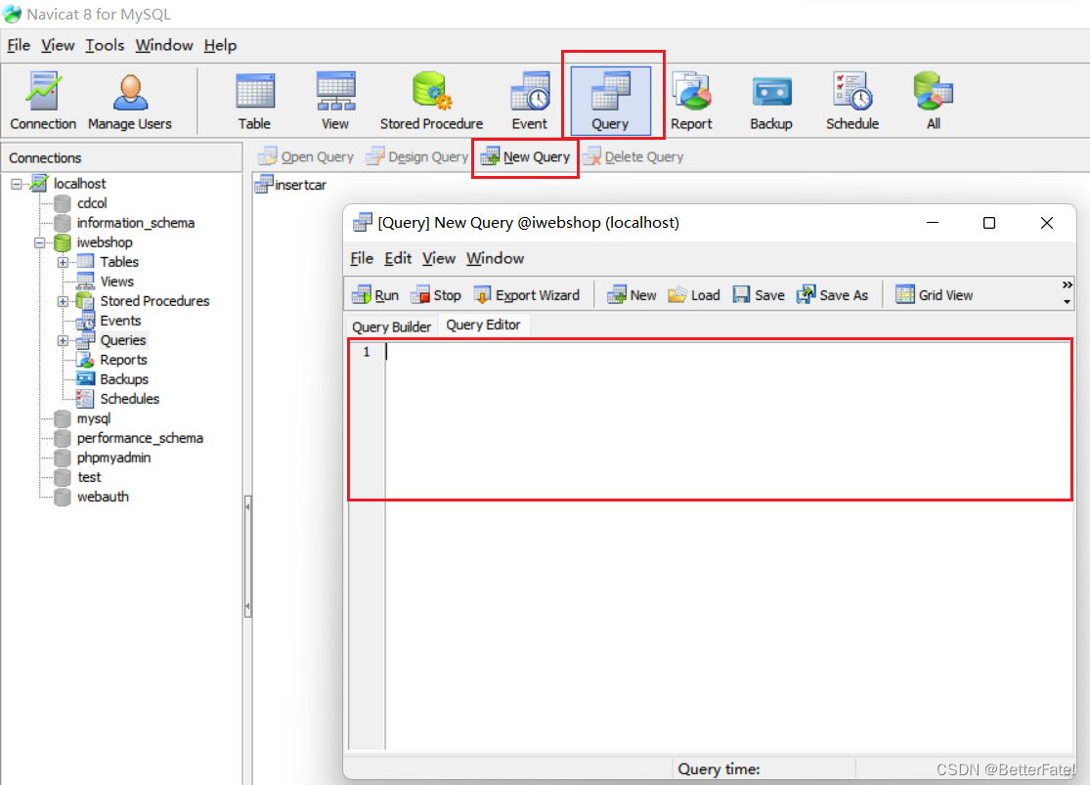This screenshot has width=1090, height=785.
Task: Expand the Stored Procedures node
Action: point(63,301)
